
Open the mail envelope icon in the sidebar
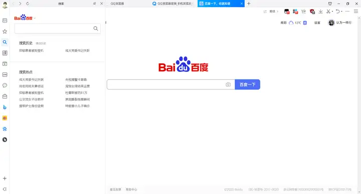click(x=5, y=96)
